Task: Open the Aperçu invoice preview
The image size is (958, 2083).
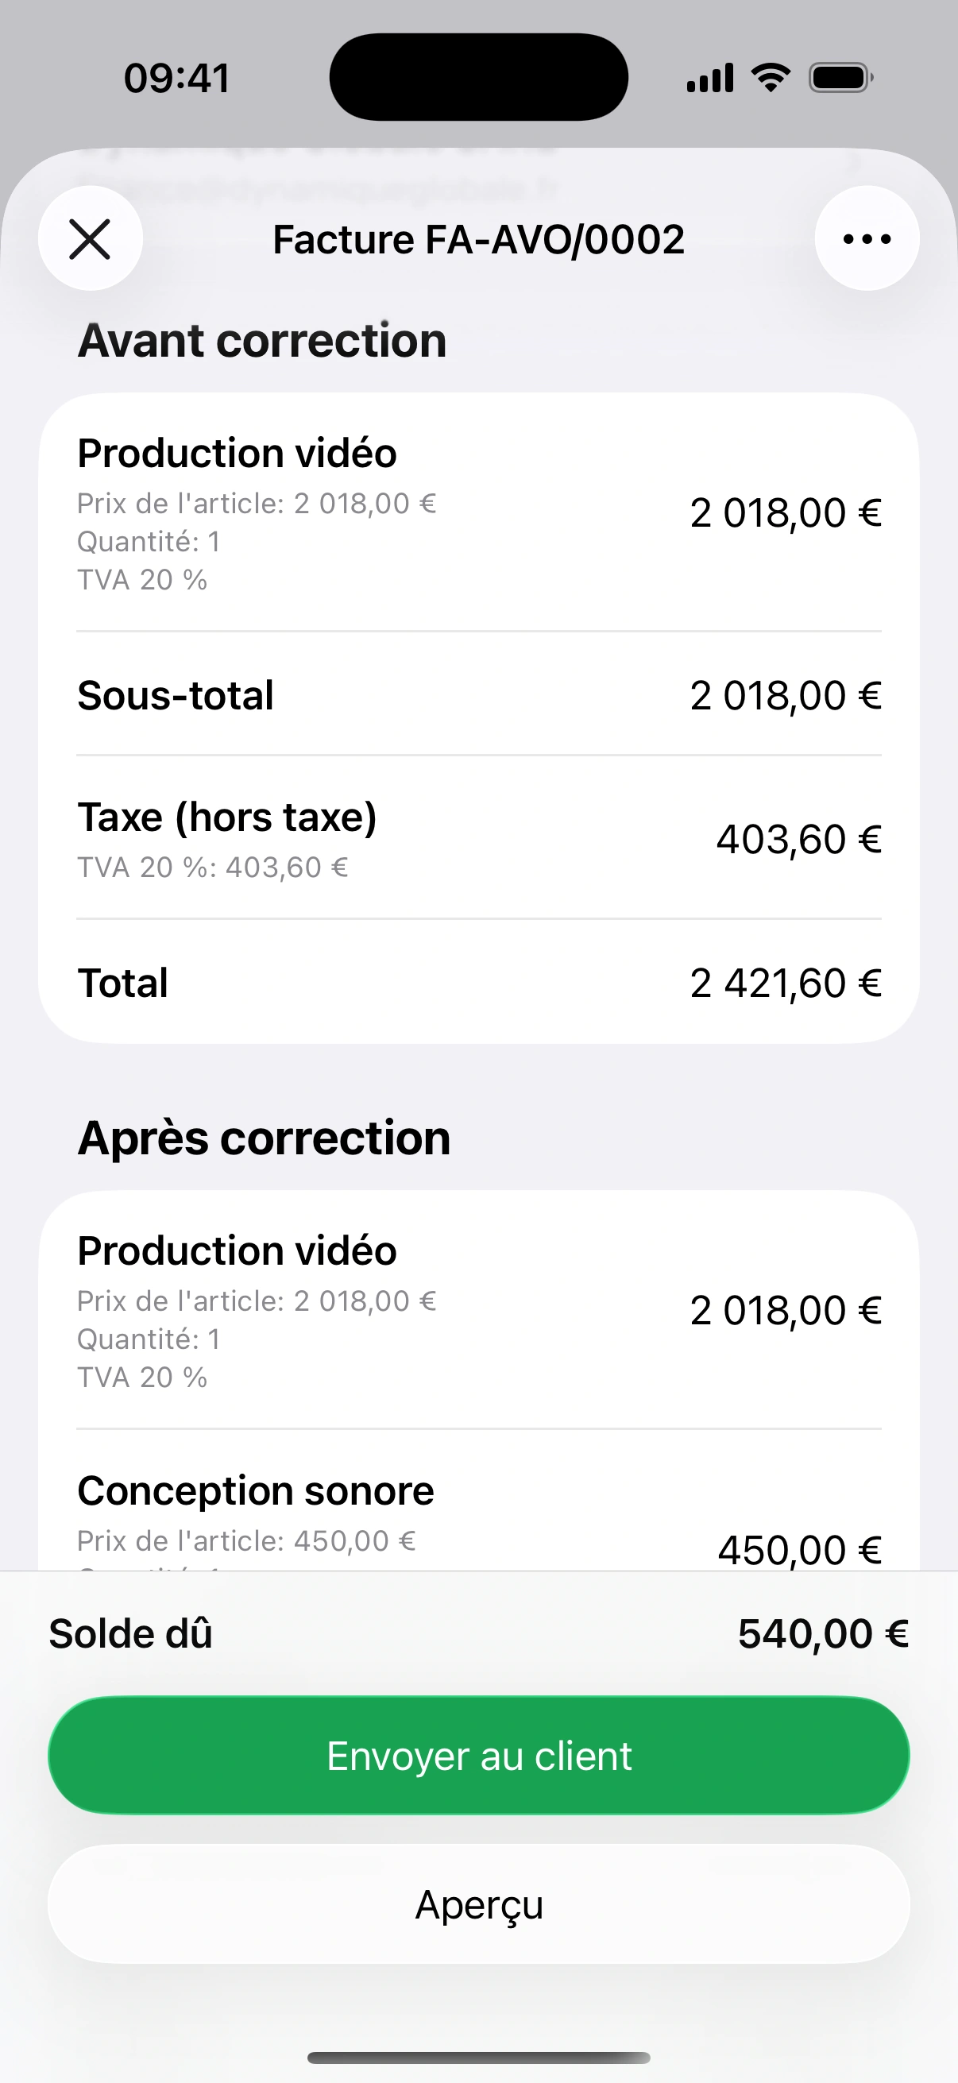Action: (478, 1904)
